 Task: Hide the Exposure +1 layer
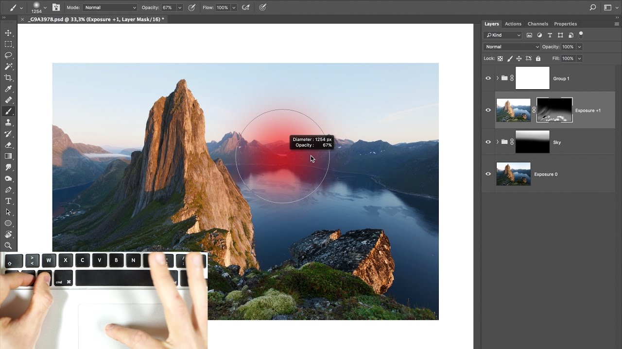pos(488,111)
